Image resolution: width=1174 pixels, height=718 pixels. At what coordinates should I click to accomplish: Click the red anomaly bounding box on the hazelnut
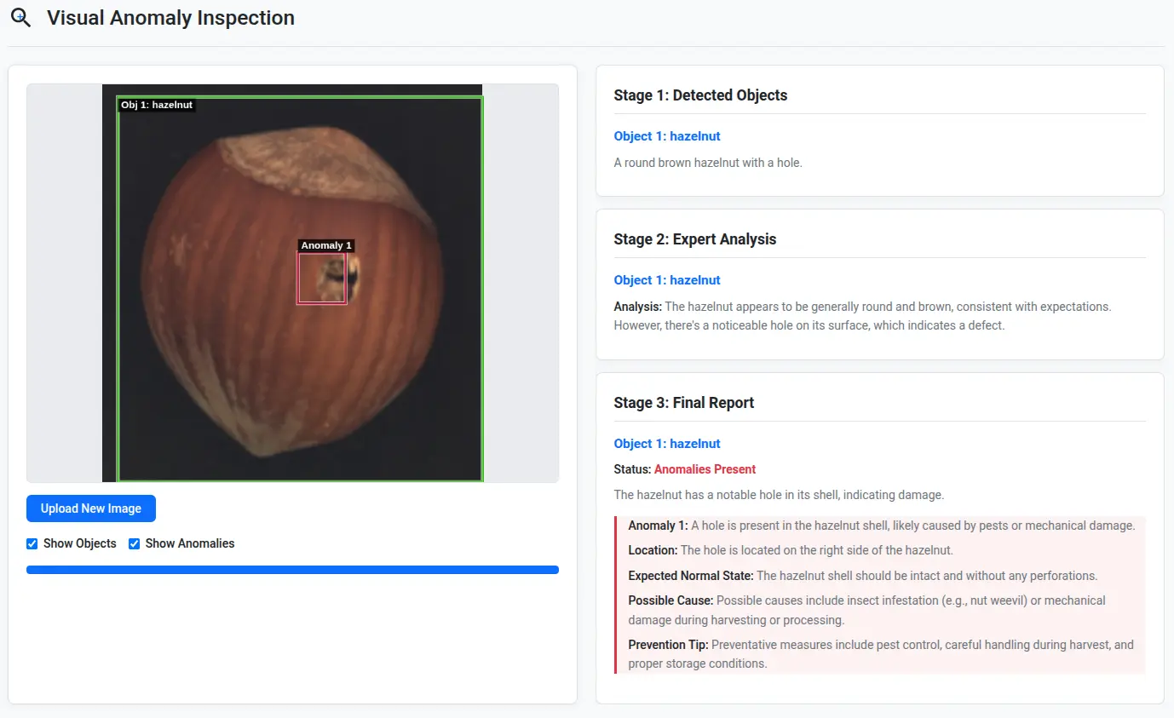tap(322, 279)
